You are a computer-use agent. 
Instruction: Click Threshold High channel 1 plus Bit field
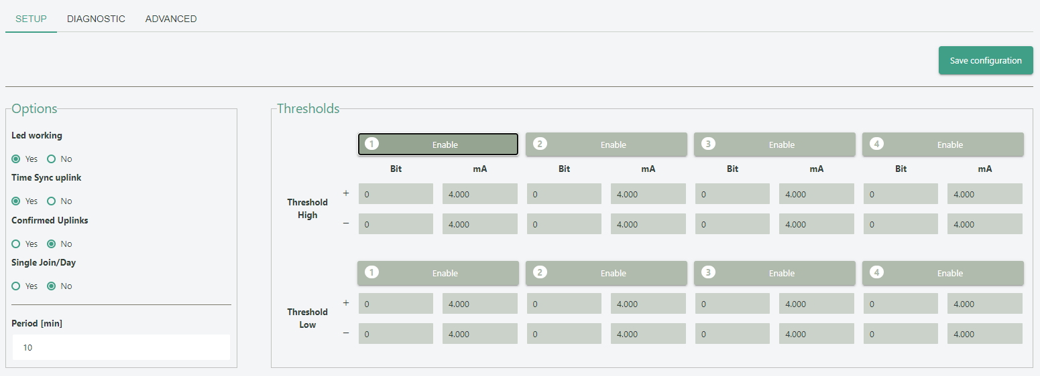[x=396, y=194]
